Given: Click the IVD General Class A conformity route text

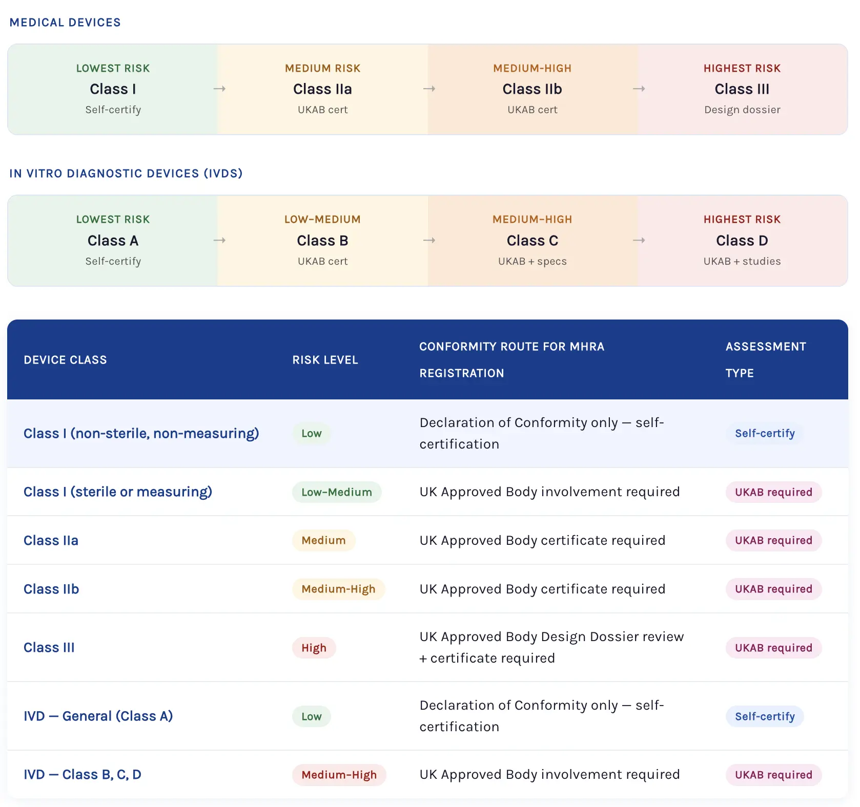Looking at the screenshot, I should coord(542,716).
